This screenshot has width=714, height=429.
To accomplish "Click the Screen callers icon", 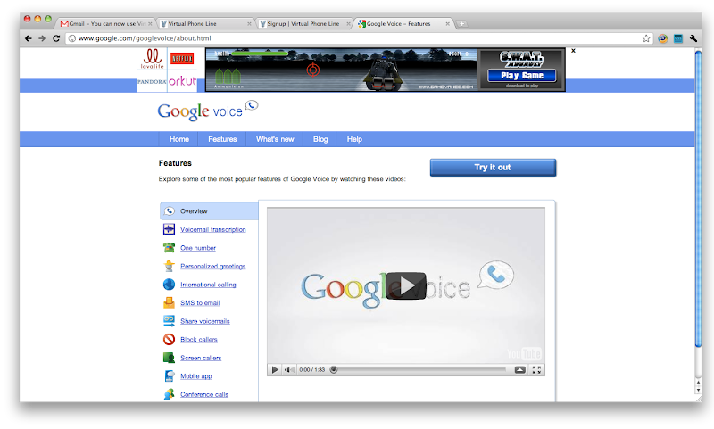I will (169, 358).
